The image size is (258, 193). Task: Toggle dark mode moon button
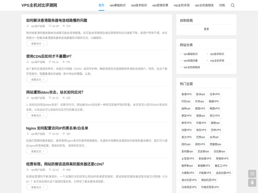[252, 174]
